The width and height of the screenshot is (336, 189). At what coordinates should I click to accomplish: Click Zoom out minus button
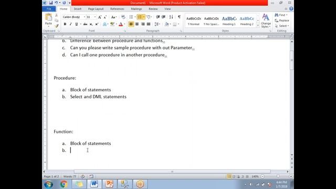pyautogui.click(x=262, y=176)
